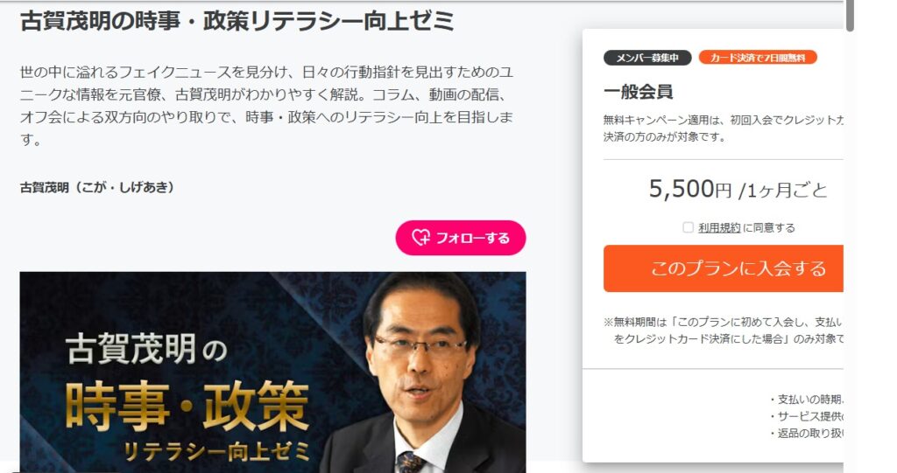This screenshot has height=473, width=897.
Task: Click the page title 古賀茂明の時事・政策リテラシー向上ゼミ
Action: click(237, 22)
